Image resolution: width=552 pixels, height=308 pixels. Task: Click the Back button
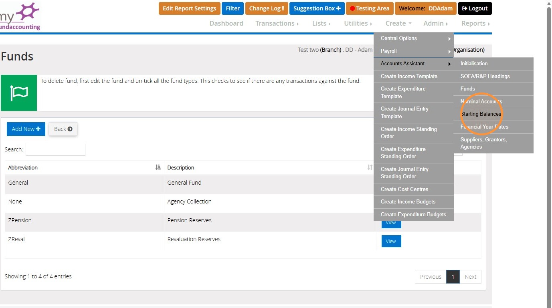(63, 129)
